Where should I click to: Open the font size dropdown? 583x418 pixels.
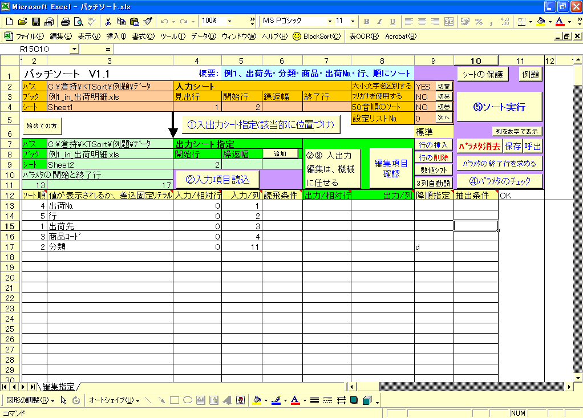coord(353,21)
